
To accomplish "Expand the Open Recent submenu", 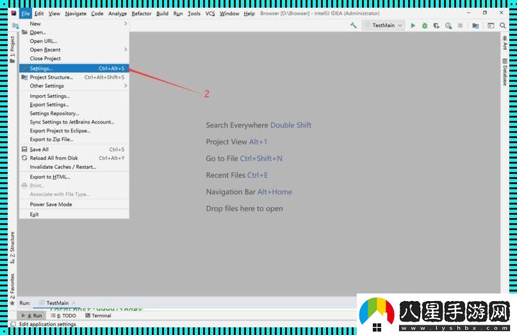I will point(74,50).
